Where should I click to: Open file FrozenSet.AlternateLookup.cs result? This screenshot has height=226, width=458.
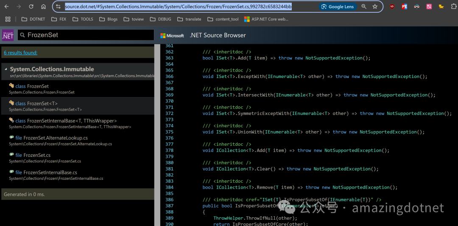pos(51,138)
